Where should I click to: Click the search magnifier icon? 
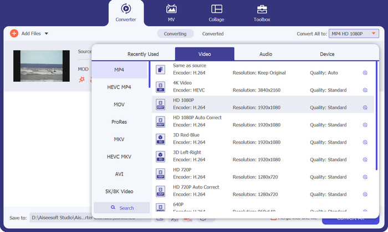[x=113, y=207]
